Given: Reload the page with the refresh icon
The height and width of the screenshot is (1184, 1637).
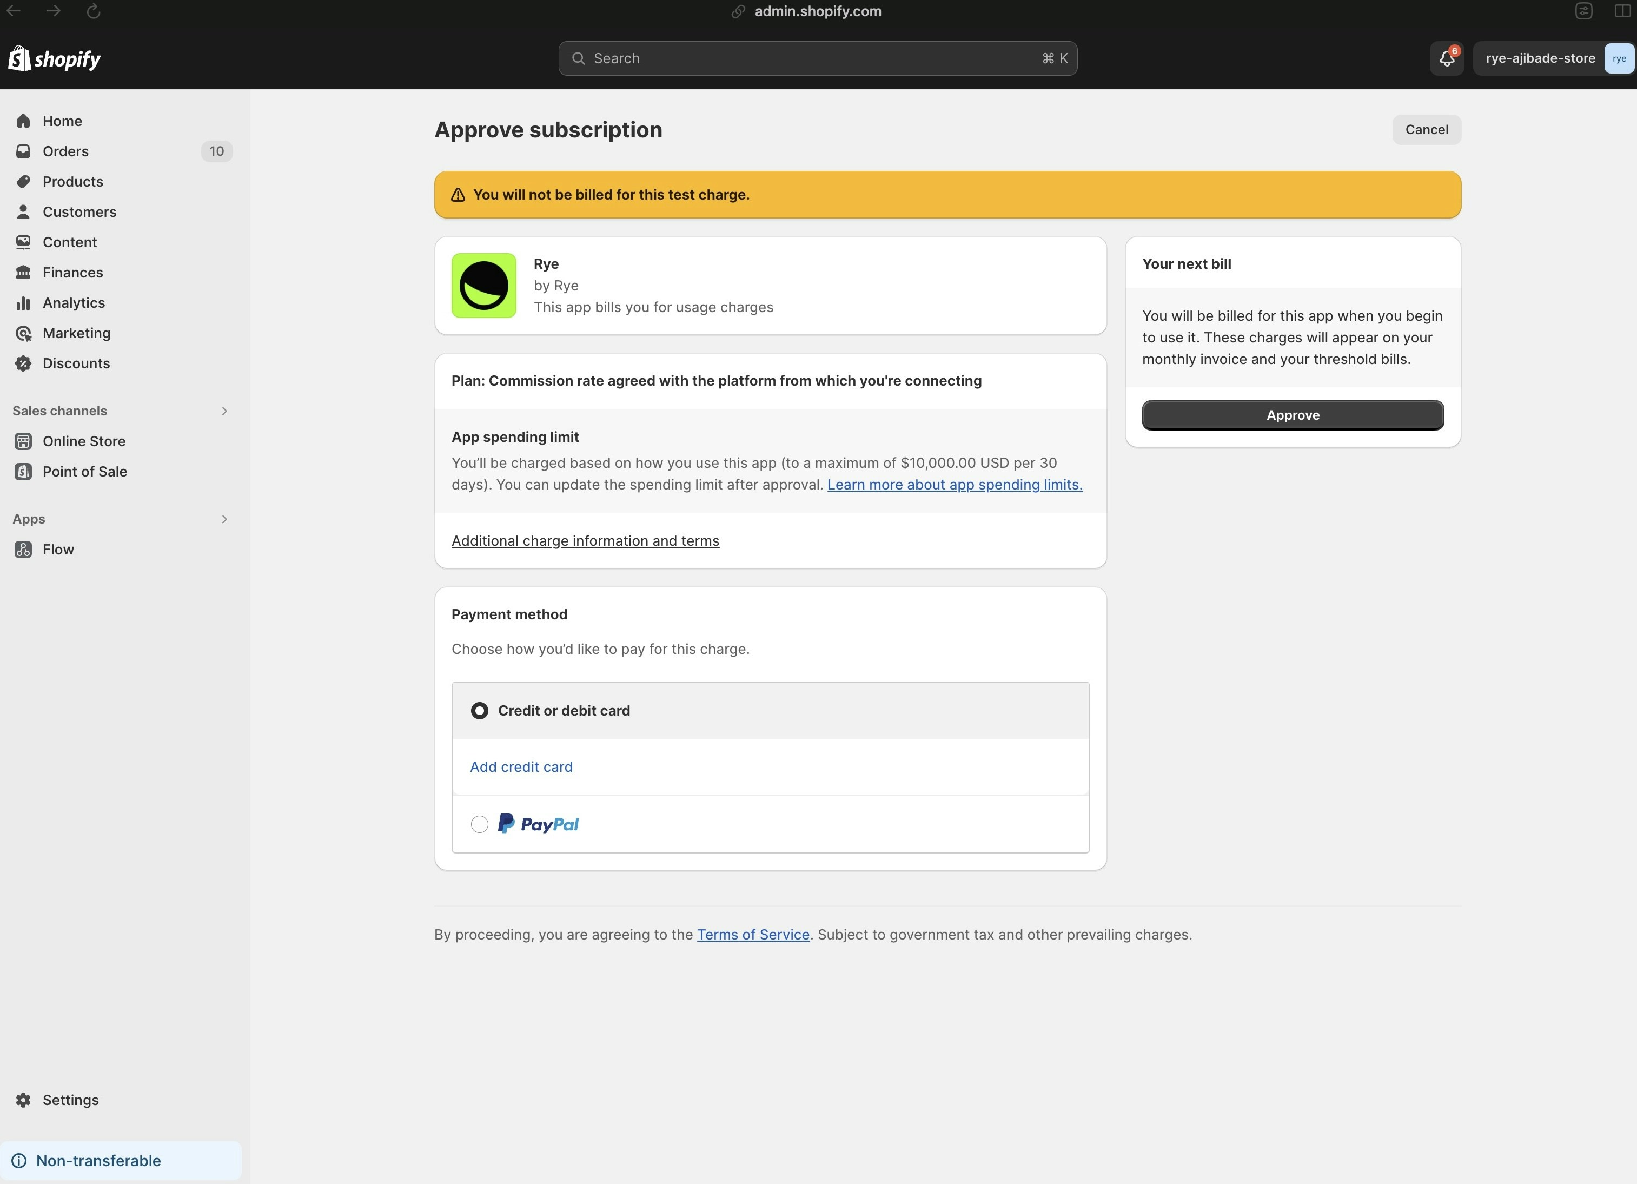Looking at the screenshot, I should (93, 11).
